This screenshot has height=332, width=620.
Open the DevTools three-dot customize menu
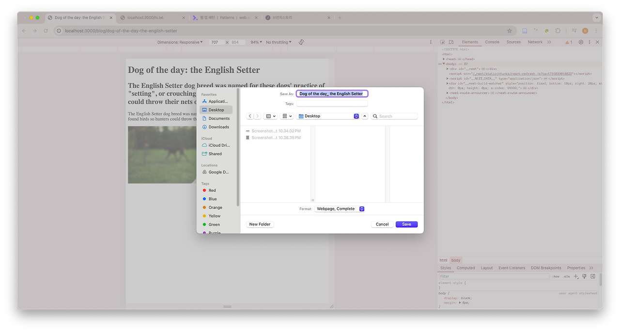(589, 42)
